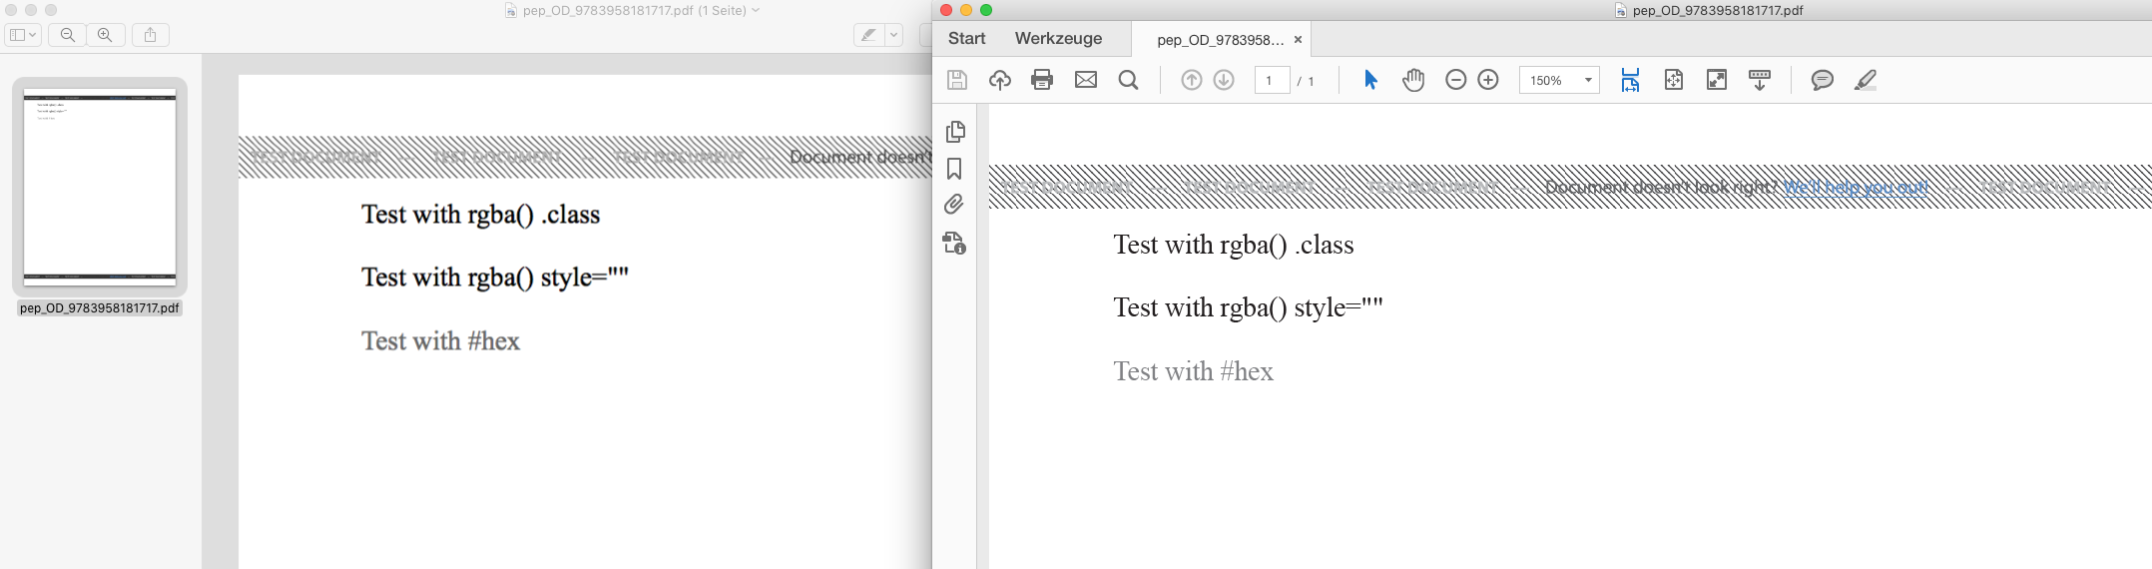Click the page number input field
This screenshot has width=2152, height=569.
pos(1271,80)
